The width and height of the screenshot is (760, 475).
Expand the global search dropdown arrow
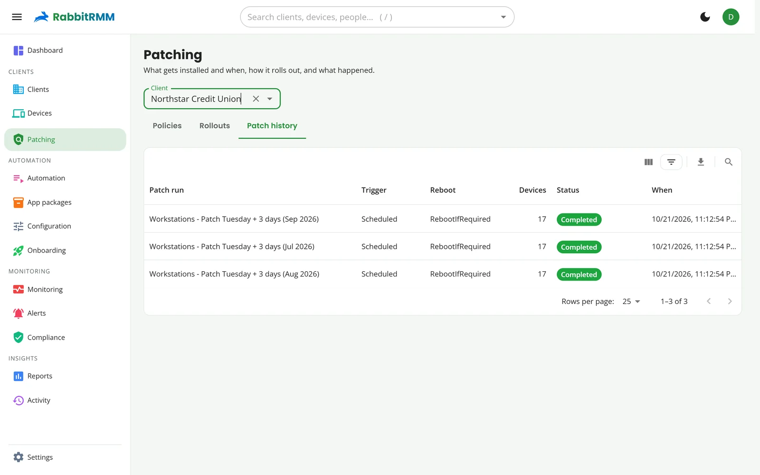coord(503,17)
